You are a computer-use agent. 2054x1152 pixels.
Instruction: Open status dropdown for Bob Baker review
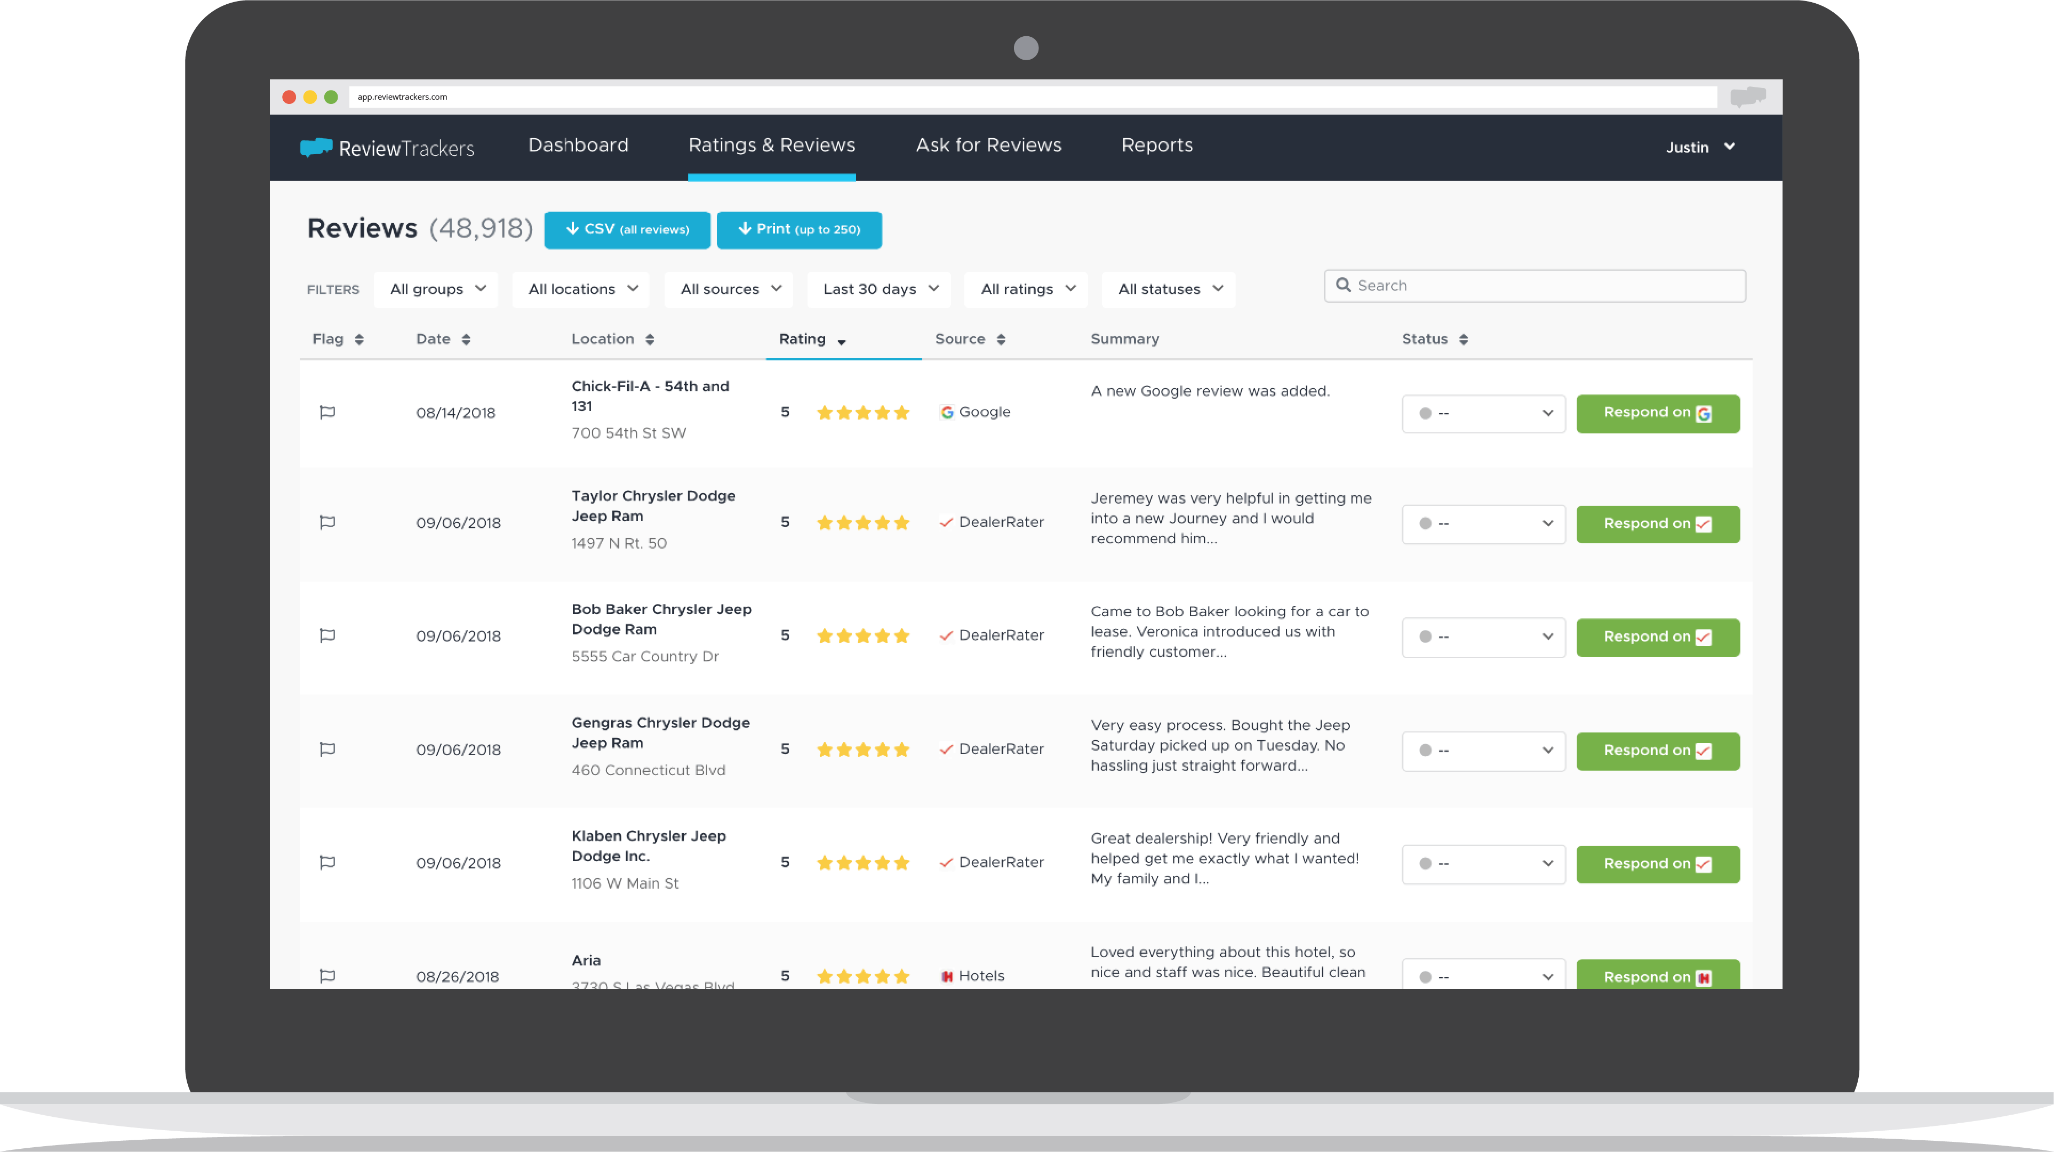(x=1483, y=638)
